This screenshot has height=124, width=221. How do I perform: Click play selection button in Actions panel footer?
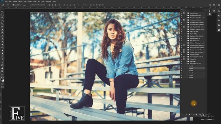tap(193, 115)
